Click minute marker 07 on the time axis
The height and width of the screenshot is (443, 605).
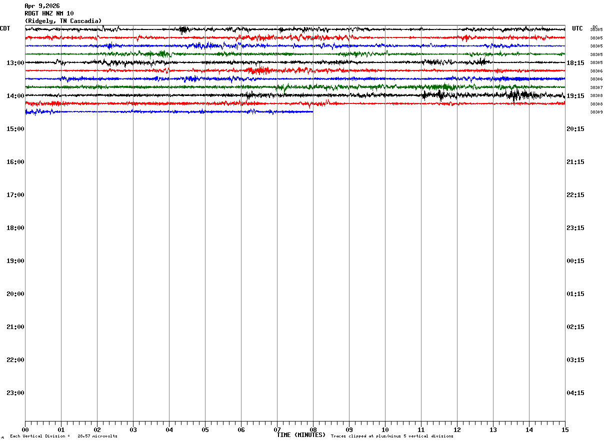tap(277, 429)
